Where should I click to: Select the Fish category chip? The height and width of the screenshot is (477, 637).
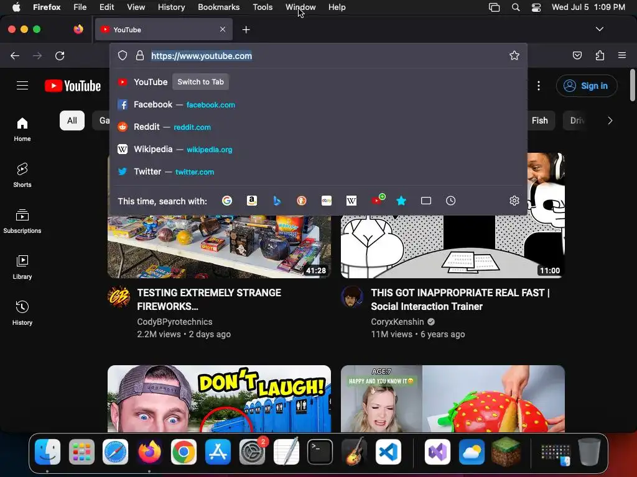(540, 120)
